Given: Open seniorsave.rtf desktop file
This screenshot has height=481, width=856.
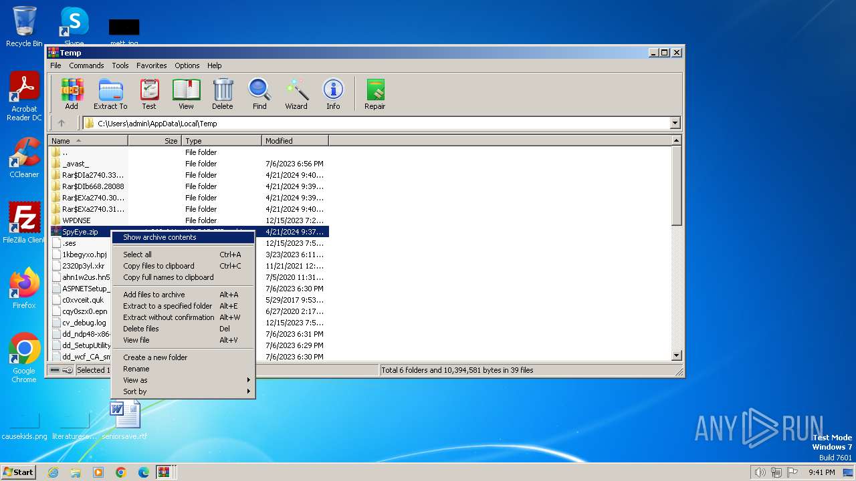Looking at the screenshot, I should pyautogui.click(x=125, y=420).
